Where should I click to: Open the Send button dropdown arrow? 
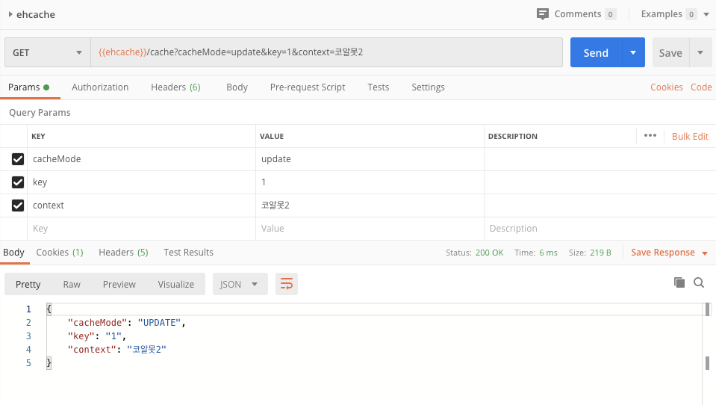pos(633,52)
